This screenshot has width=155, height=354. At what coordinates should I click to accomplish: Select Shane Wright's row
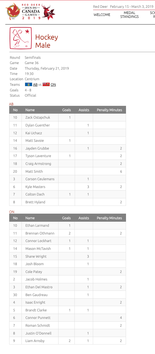click(x=67, y=256)
